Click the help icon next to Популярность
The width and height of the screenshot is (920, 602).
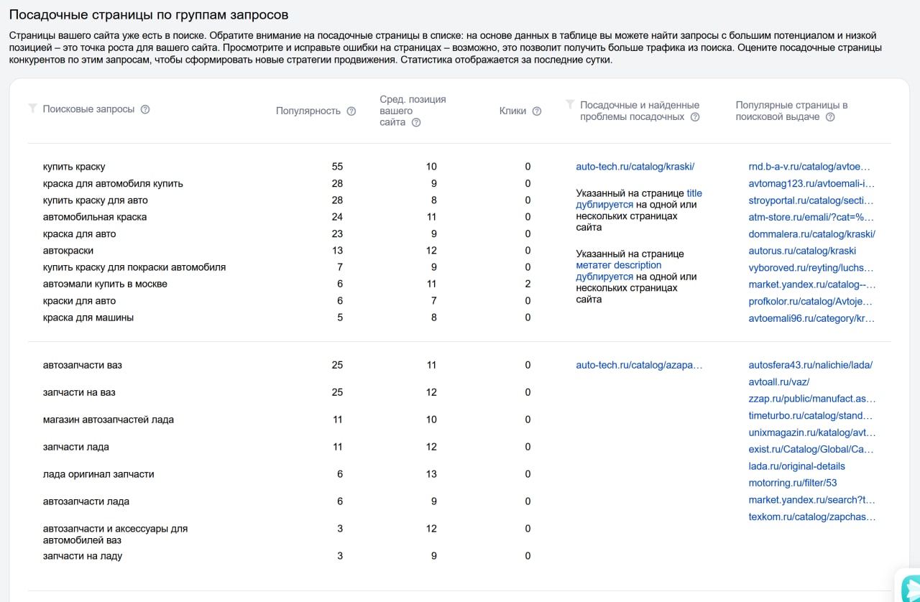tap(351, 111)
